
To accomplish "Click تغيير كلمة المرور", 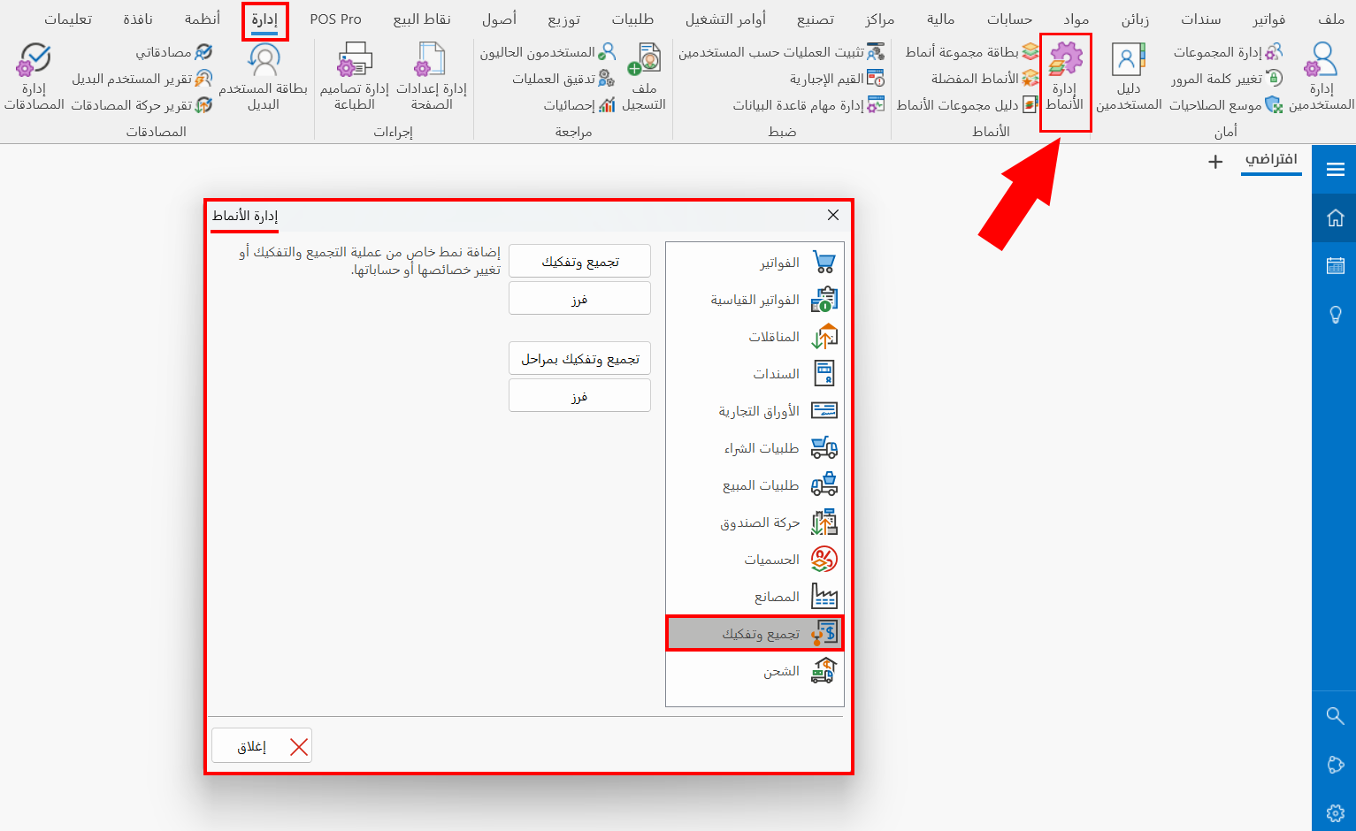I will (1228, 79).
